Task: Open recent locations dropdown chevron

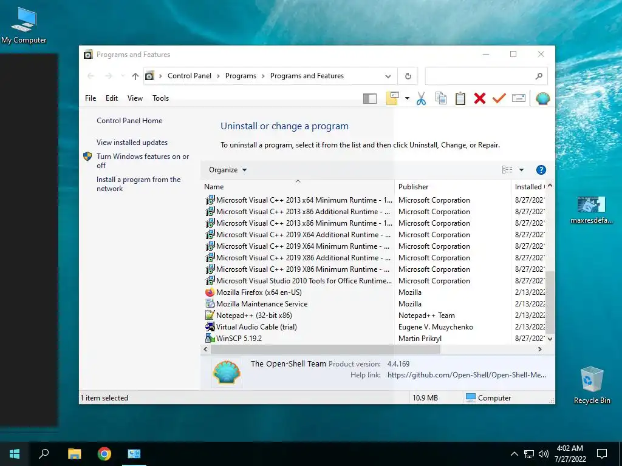Action: [x=123, y=76]
